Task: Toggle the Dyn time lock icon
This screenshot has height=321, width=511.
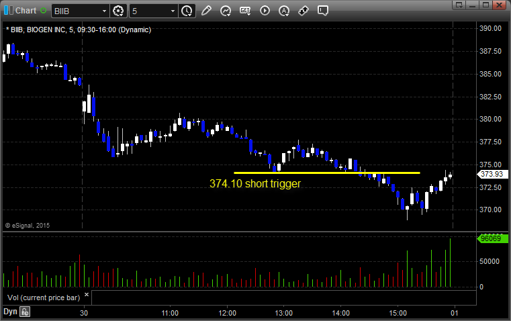Action: 25,312
